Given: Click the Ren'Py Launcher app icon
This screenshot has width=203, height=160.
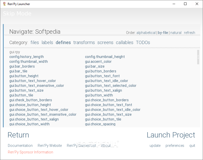Looking at the screenshot, I should 4,4.
